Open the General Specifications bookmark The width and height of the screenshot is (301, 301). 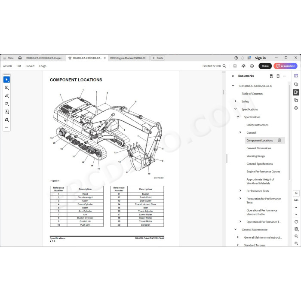point(260,164)
